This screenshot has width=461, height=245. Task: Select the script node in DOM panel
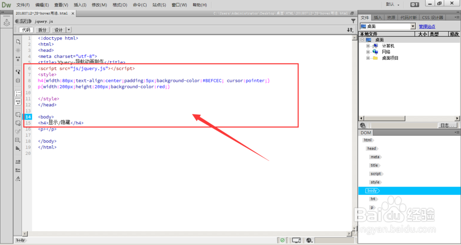[x=376, y=174]
